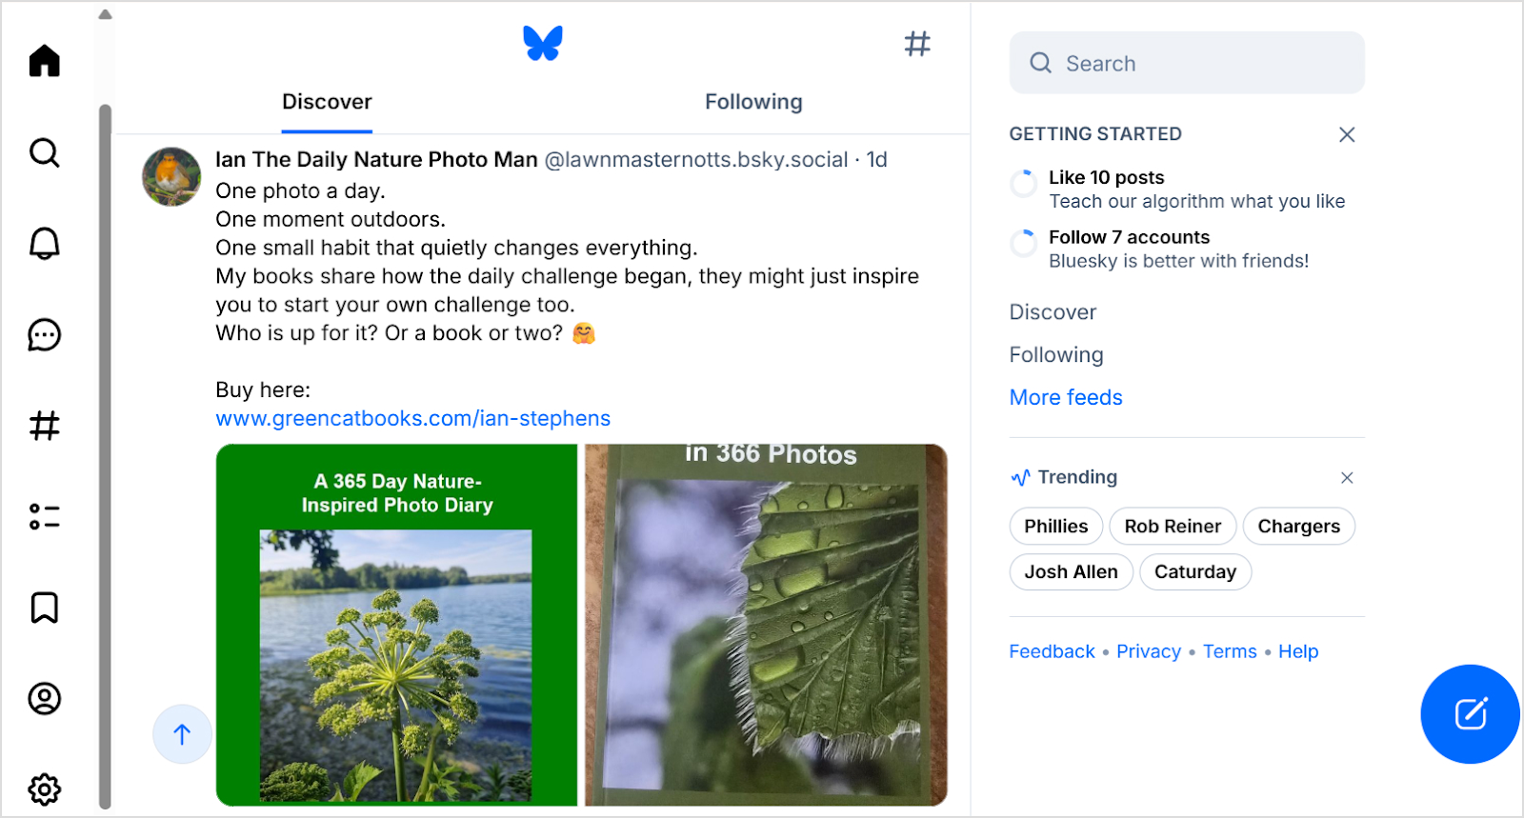This screenshot has height=818, width=1524.
Task: Click inside the Search input field
Action: pyautogui.click(x=1185, y=63)
